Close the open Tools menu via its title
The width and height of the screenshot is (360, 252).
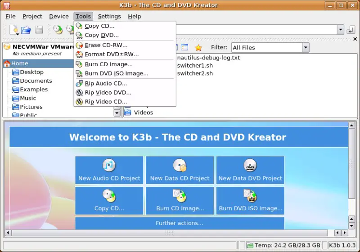(x=83, y=17)
